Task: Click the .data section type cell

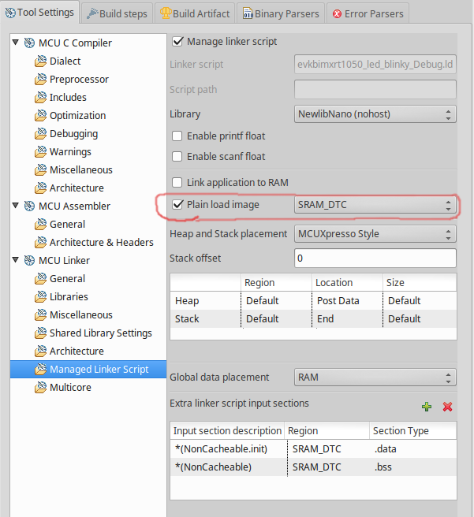Action: click(413, 449)
